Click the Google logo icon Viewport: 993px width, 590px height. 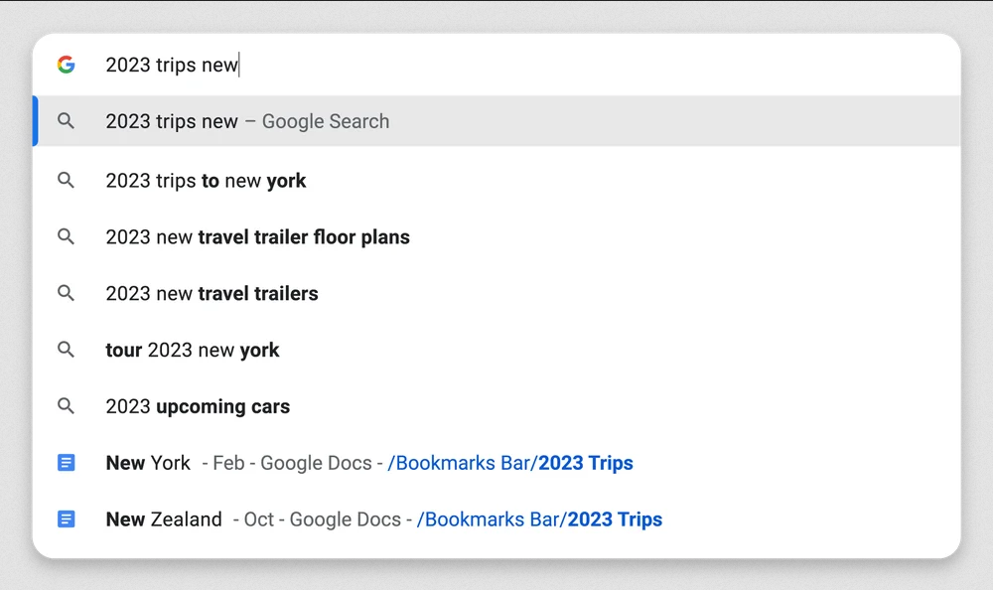tap(67, 65)
